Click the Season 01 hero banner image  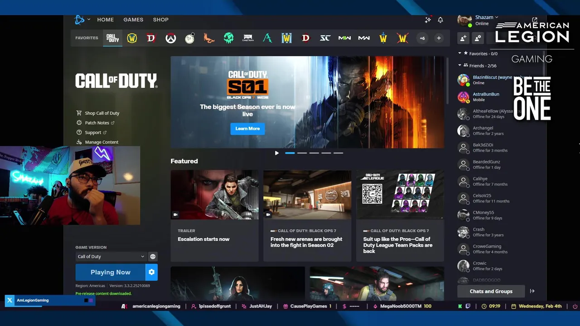point(308,102)
